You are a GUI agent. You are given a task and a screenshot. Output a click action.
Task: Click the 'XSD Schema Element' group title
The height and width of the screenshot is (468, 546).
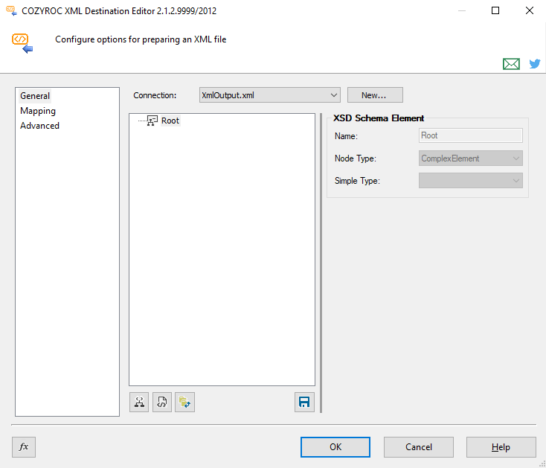coord(379,118)
